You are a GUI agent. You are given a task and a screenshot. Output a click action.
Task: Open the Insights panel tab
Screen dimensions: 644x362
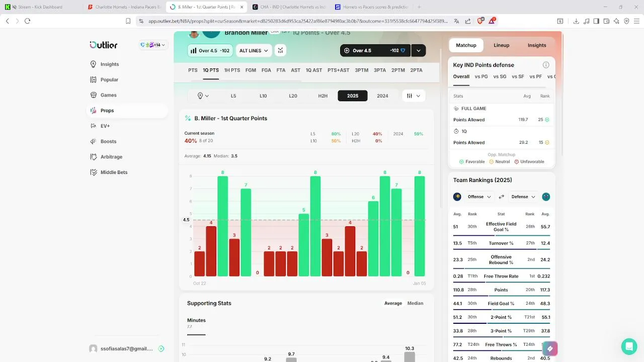click(537, 45)
